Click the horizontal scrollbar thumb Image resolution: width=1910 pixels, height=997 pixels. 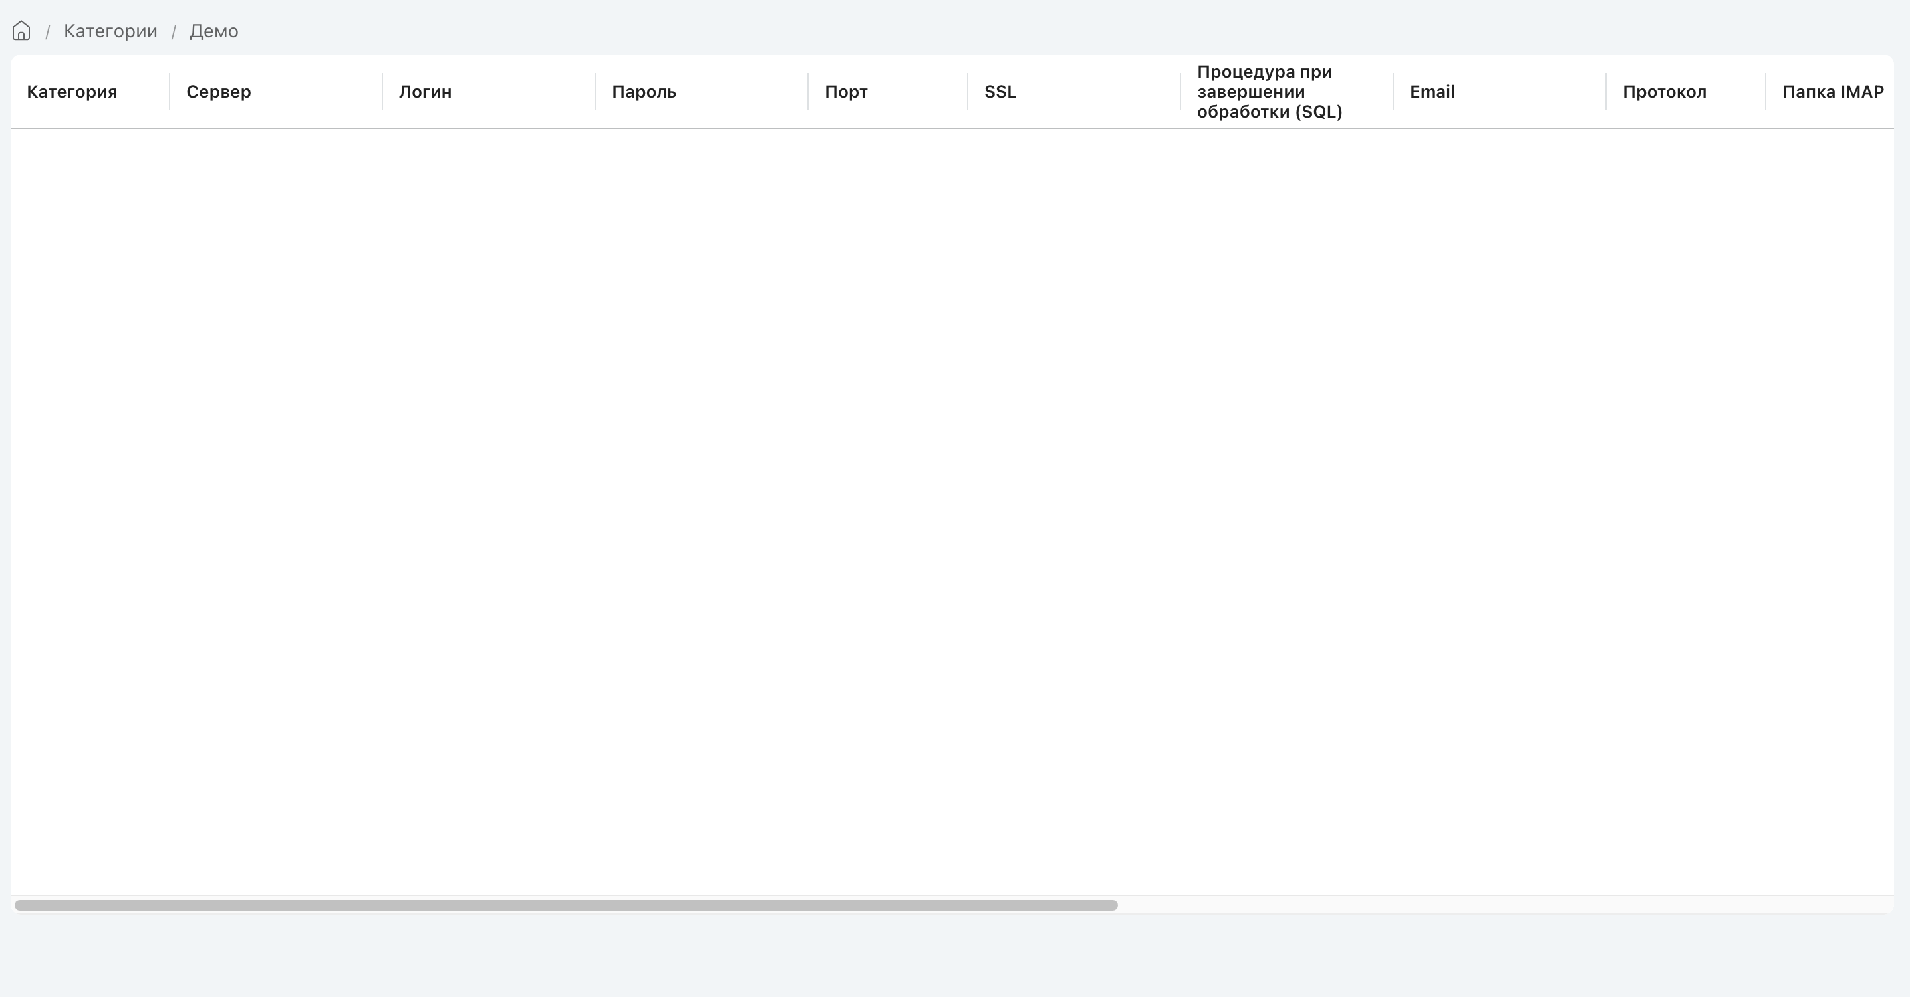pos(566,905)
